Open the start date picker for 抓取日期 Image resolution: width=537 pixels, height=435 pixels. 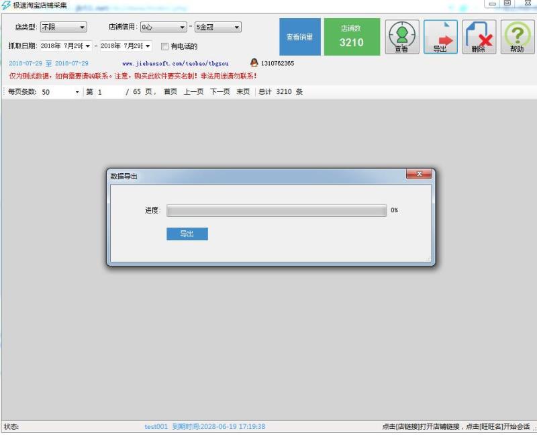coord(65,46)
